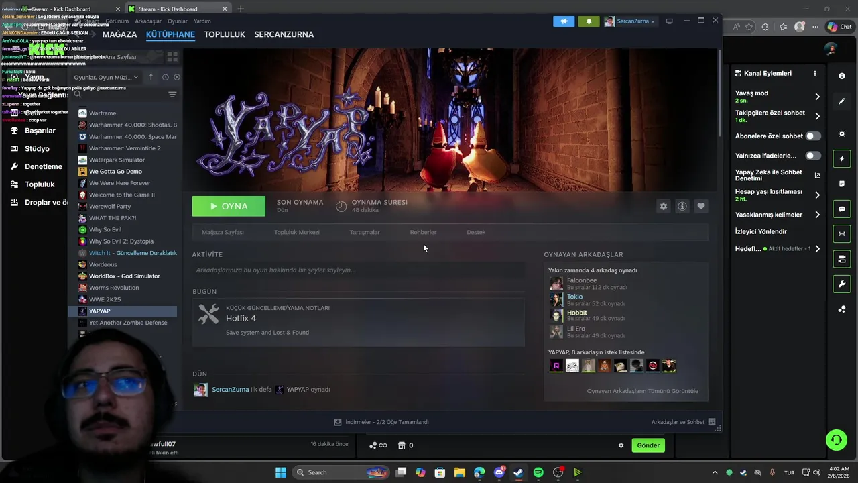Open the game info icon beside gear
The height and width of the screenshot is (483, 858).
(682, 206)
